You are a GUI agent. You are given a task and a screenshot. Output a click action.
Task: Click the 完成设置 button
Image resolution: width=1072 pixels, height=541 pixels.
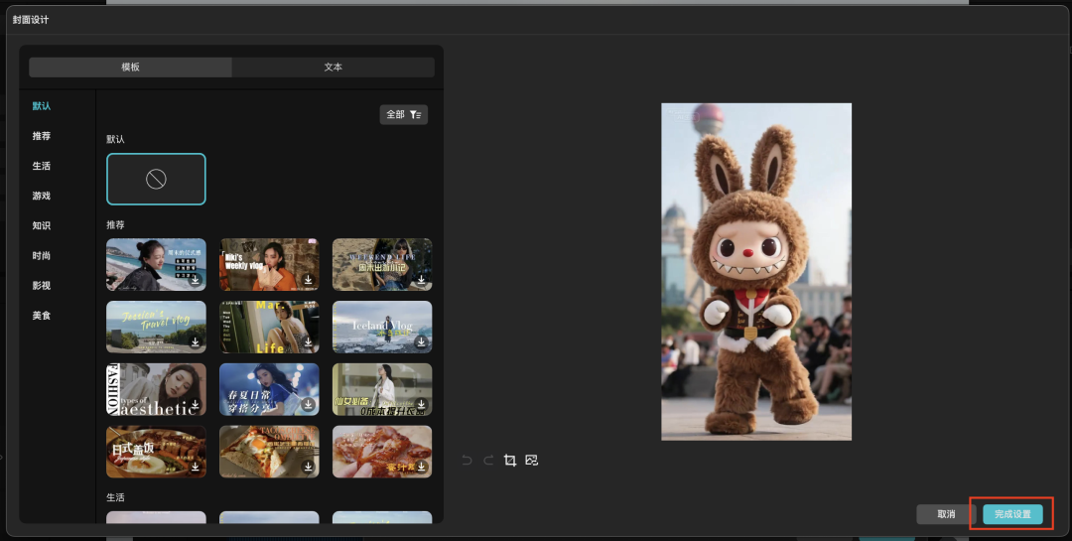1012,514
